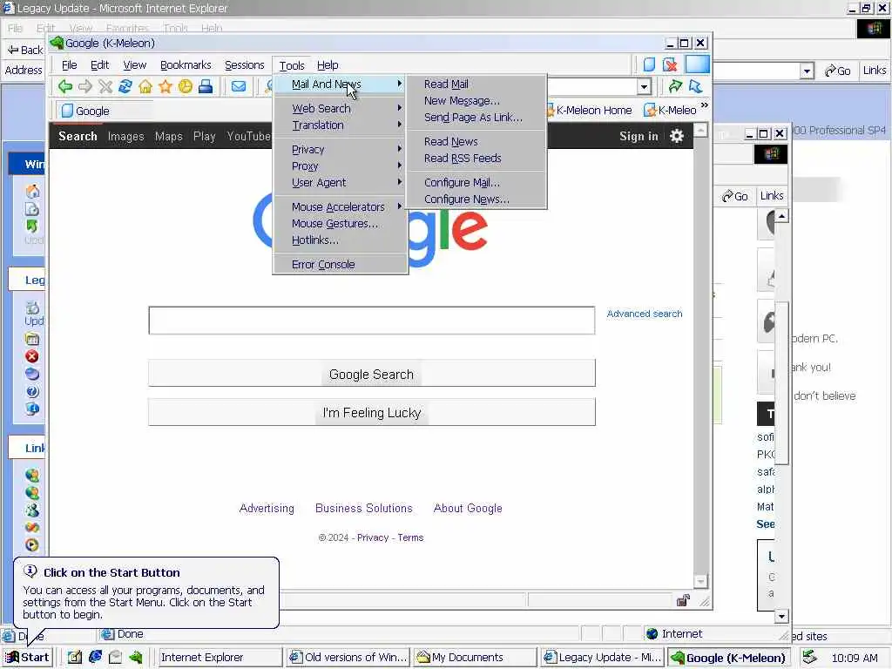
Task: Click the Google settings gear icon
Action: click(x=676, y=136)
